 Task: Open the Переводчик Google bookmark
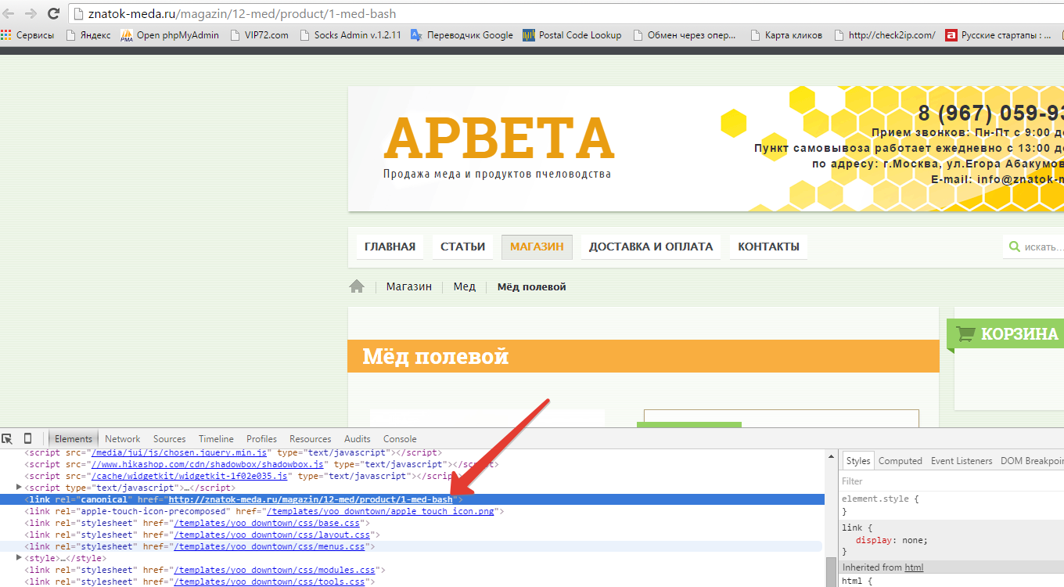[x=462, y=35]
